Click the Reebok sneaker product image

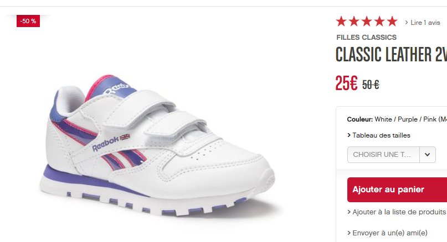point(157,145)
